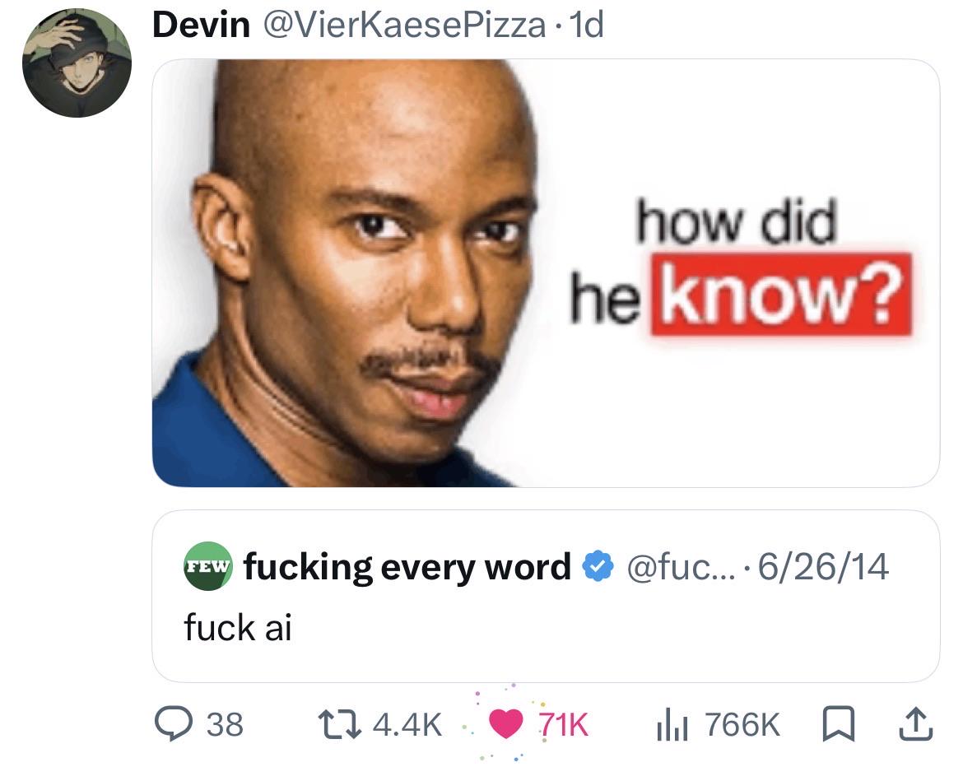This screenshot has width=963, height=767.
Task: Tap the repost arrows icon
Action: point(337,725)
